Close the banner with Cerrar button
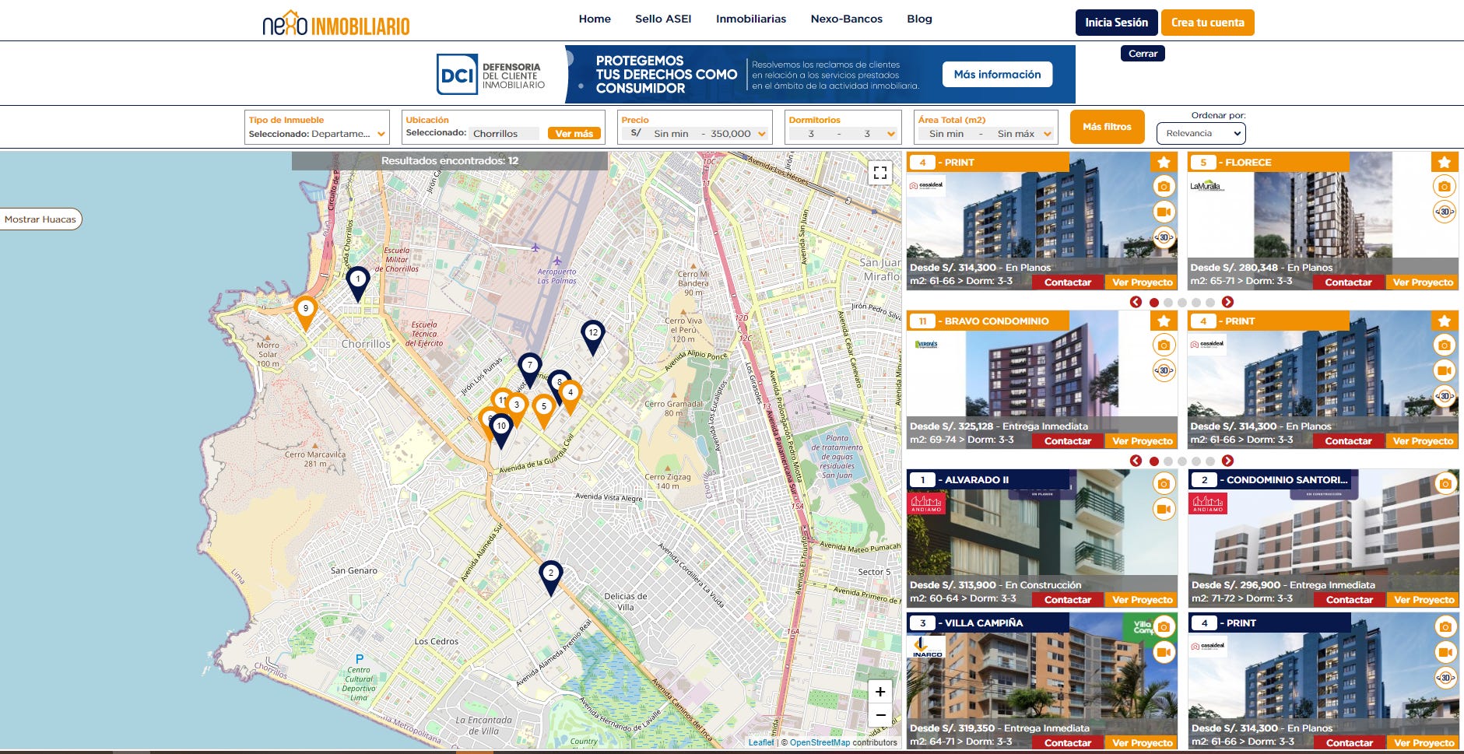The height and width of the screenshot is (754, 1464). coord(1143,54)
